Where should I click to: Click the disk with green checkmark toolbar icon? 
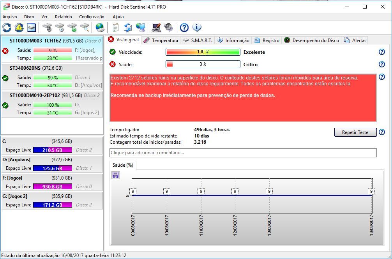click(x=72, y=28)
